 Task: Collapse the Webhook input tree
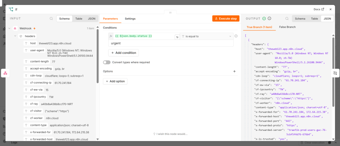9,28
